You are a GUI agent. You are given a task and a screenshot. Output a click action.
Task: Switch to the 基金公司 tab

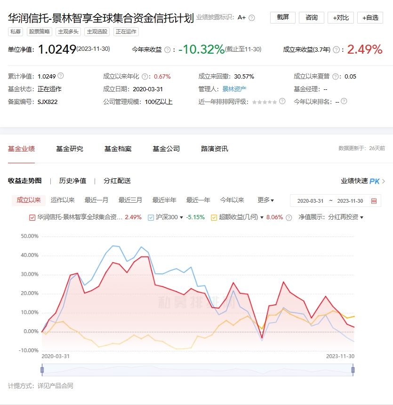(x=166, y=149)
